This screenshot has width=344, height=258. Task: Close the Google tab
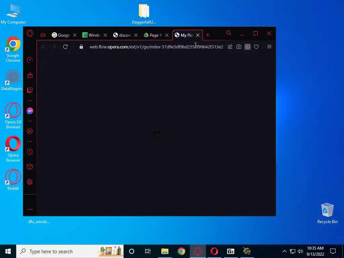tap(75, 35)
